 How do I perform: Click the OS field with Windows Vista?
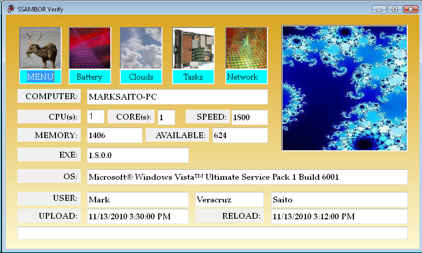[x=247, y=177]
